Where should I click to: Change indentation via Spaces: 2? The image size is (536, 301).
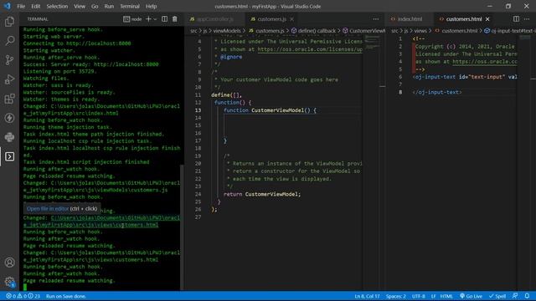pos(395,296)
